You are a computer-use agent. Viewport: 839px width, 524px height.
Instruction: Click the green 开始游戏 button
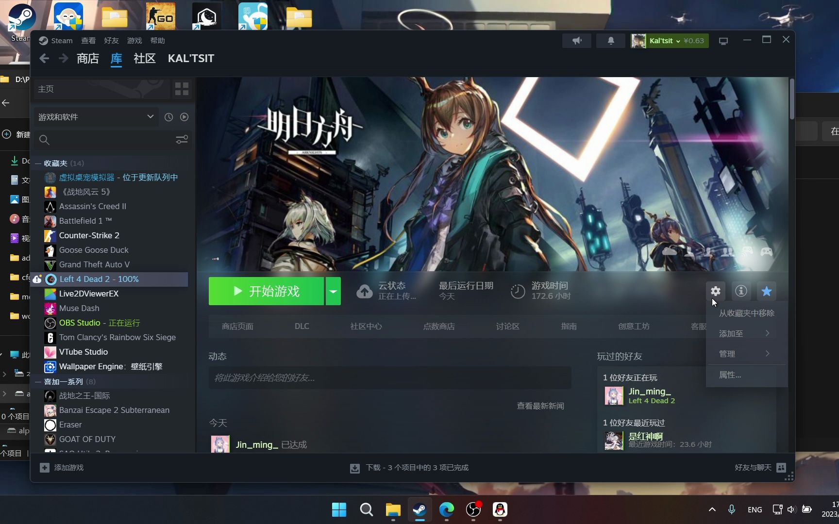[x=266, y=291]
